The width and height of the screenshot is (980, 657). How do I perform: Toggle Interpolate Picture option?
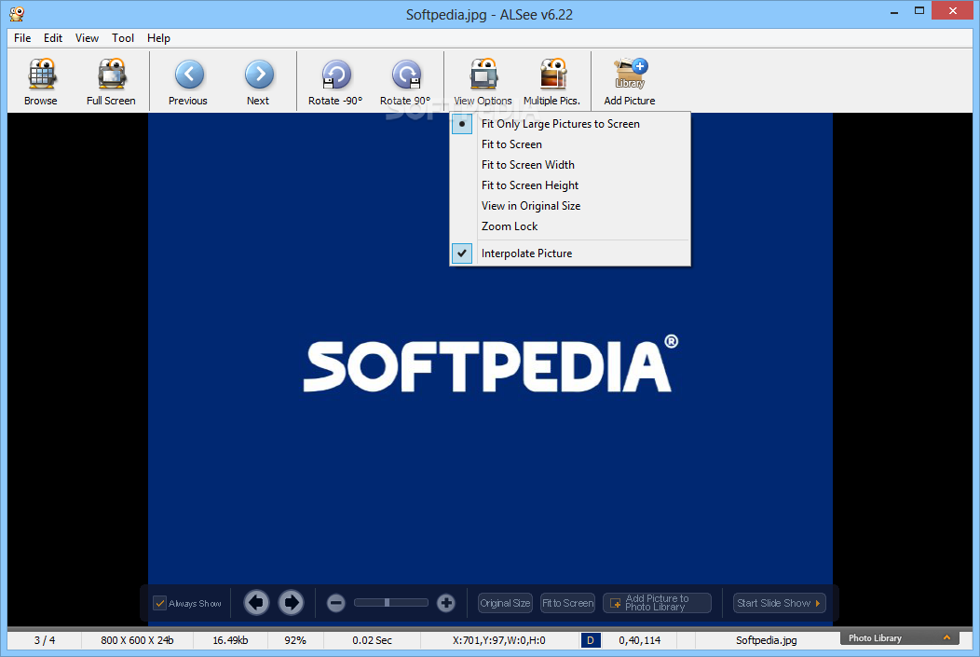pyautogui.click(x=570, y=253)
